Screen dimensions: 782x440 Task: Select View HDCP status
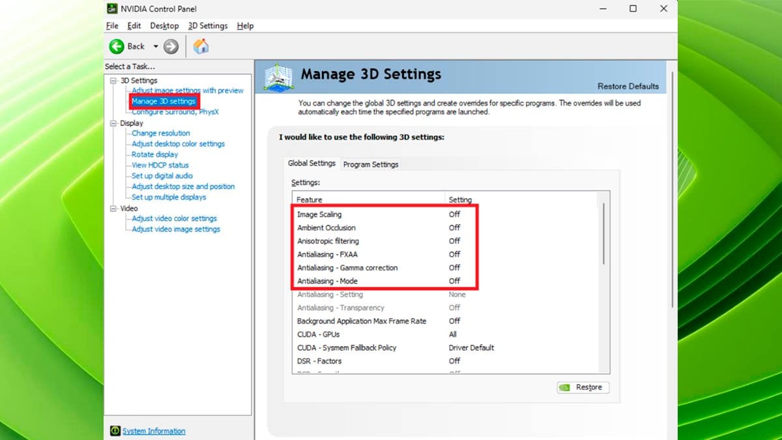pos(160,165)
